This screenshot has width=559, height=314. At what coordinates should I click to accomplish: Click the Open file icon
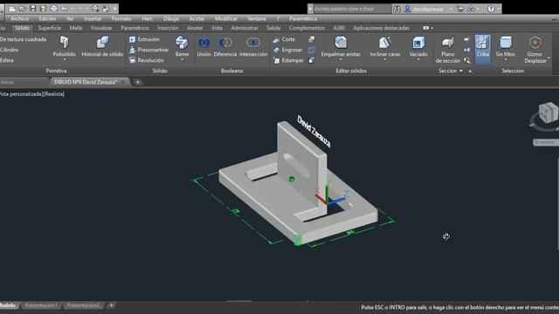coord(23,9)
